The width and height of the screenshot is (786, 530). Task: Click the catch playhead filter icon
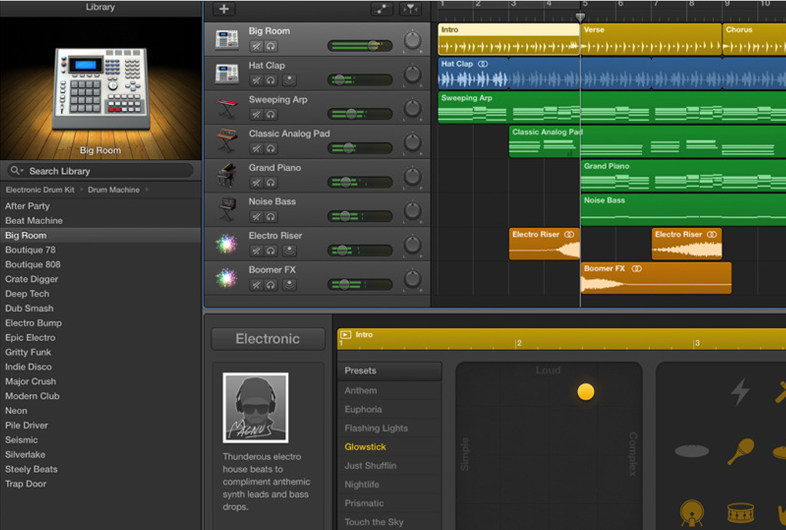[x=410, y=9]
